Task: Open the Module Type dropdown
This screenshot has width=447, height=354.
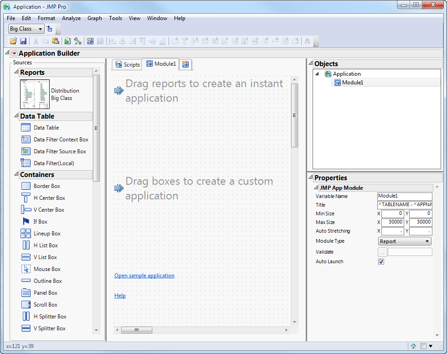Action: pyautogui.click(x=405, y=241)
